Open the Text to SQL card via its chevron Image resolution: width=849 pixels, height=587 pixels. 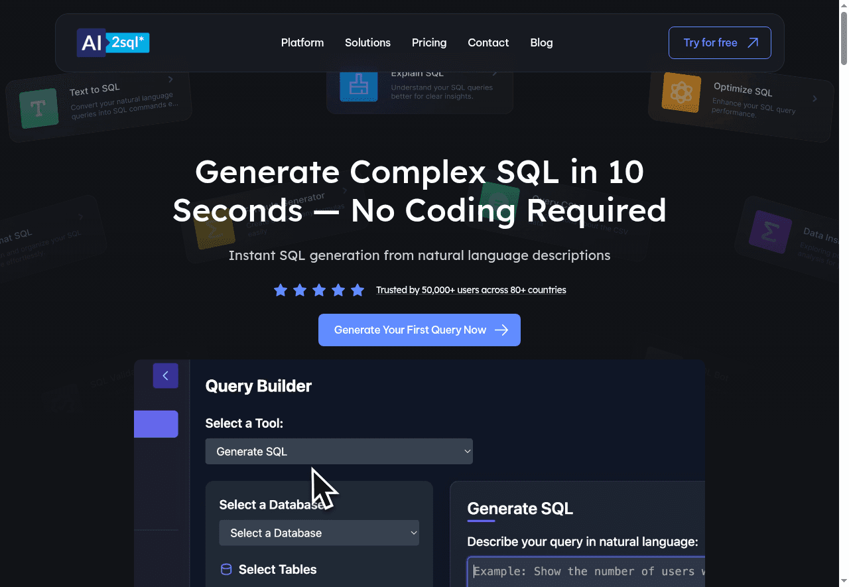click(170, 78)
